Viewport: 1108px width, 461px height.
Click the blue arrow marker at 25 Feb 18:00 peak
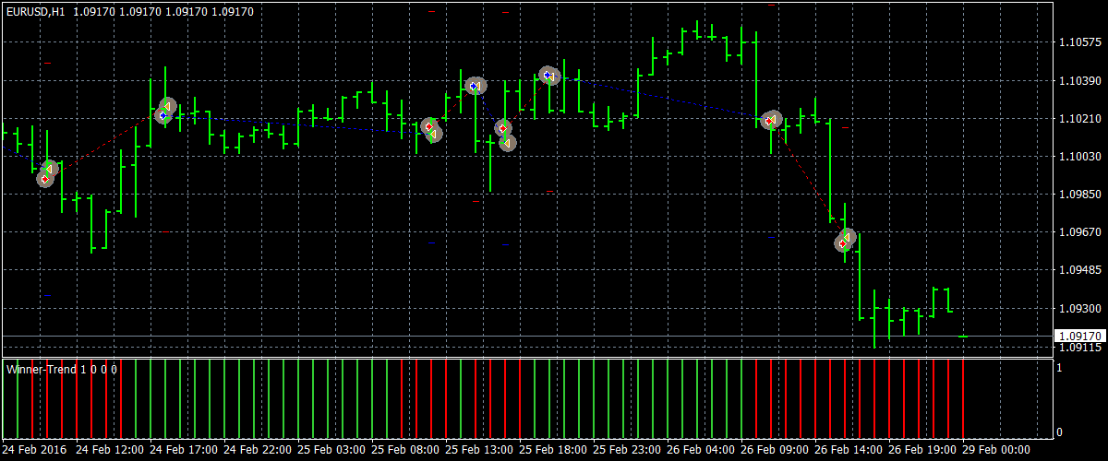(x=548, y=75)
